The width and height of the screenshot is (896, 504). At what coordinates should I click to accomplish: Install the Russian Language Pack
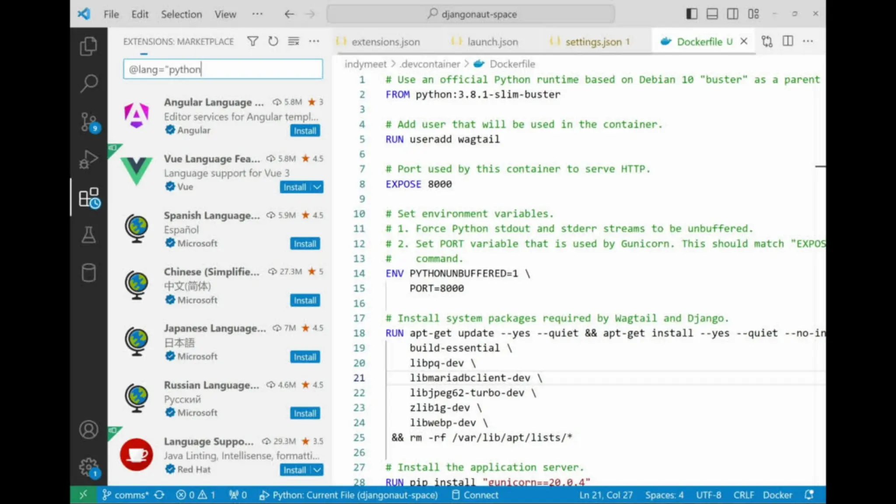pyautogui.click(x=305, y=413)
